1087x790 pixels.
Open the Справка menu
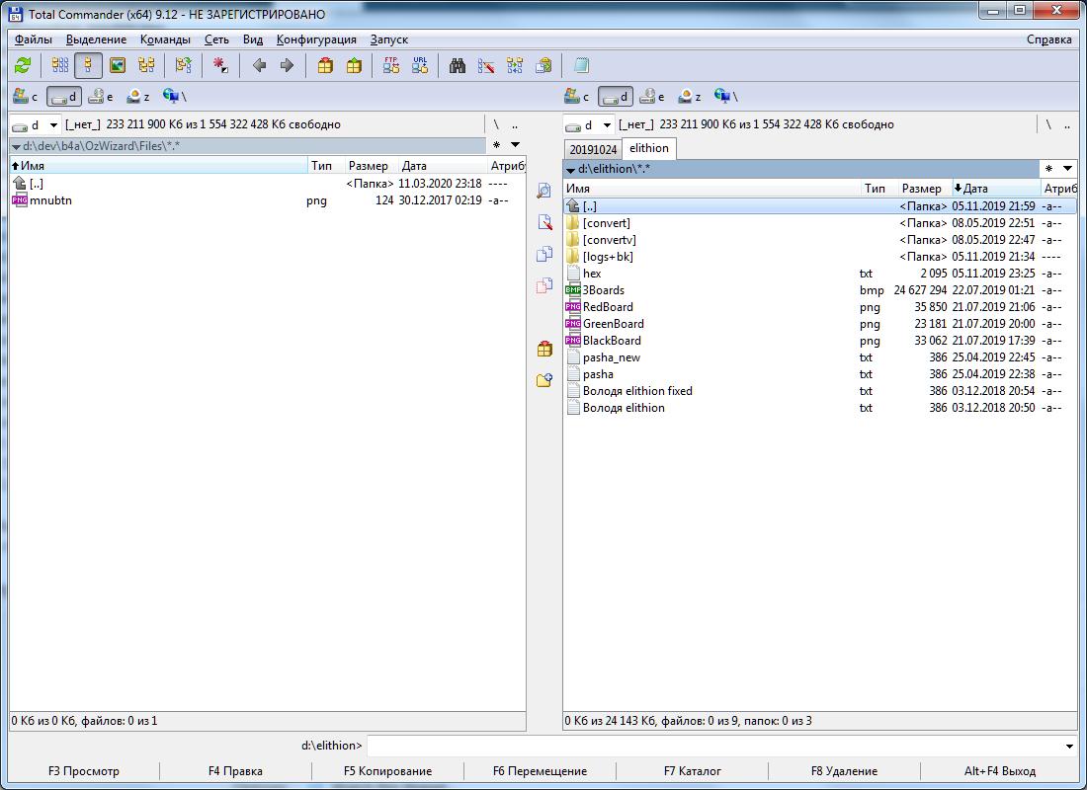tap(1048, 39)
